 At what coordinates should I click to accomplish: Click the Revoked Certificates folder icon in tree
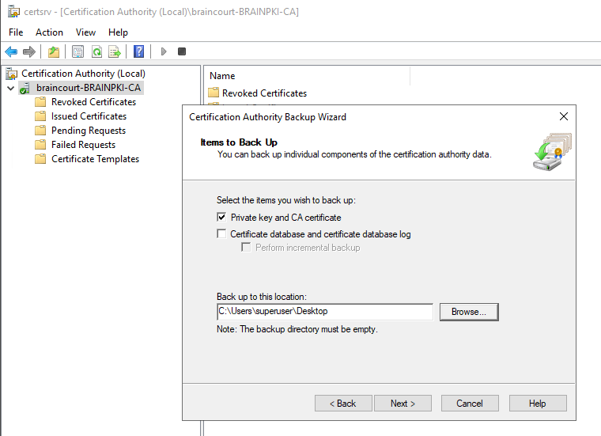[40, 102]
